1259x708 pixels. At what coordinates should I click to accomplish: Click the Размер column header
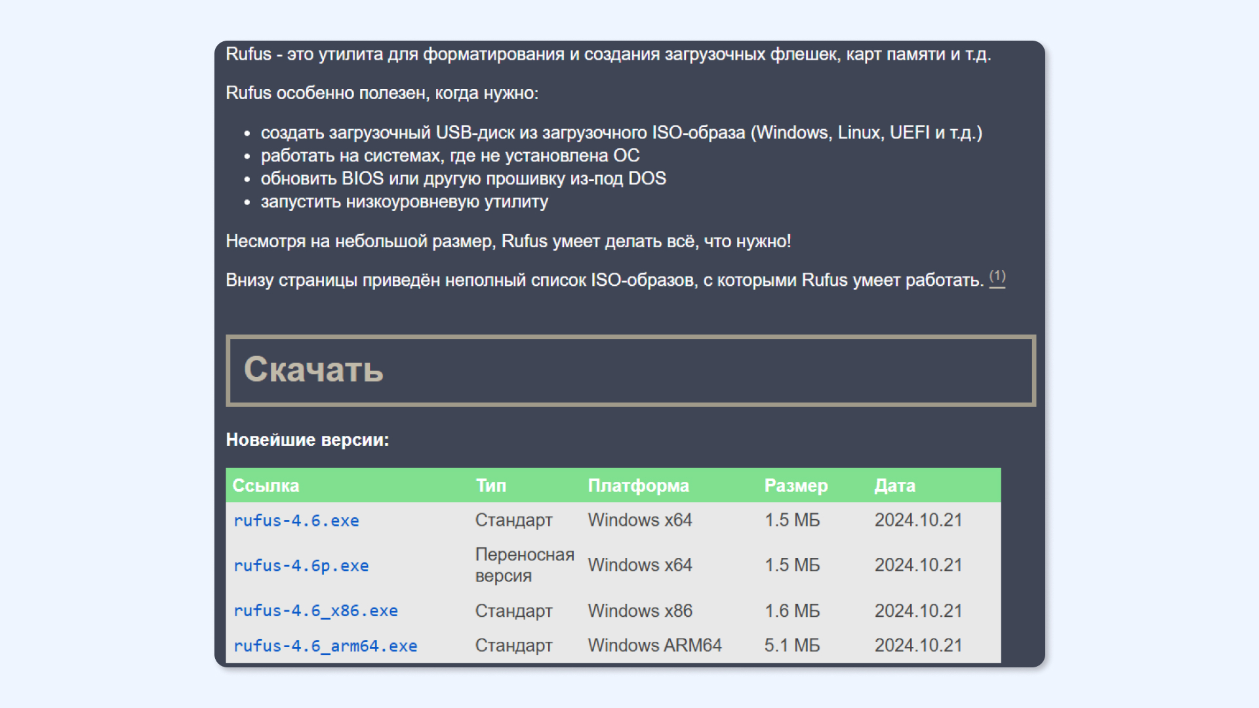[796, 486]
